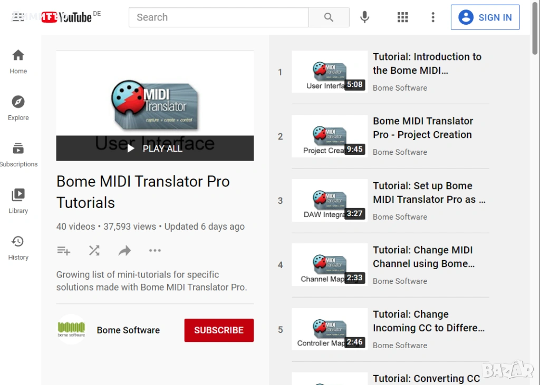Share the playlist with arrow icon

pos(124,251)
